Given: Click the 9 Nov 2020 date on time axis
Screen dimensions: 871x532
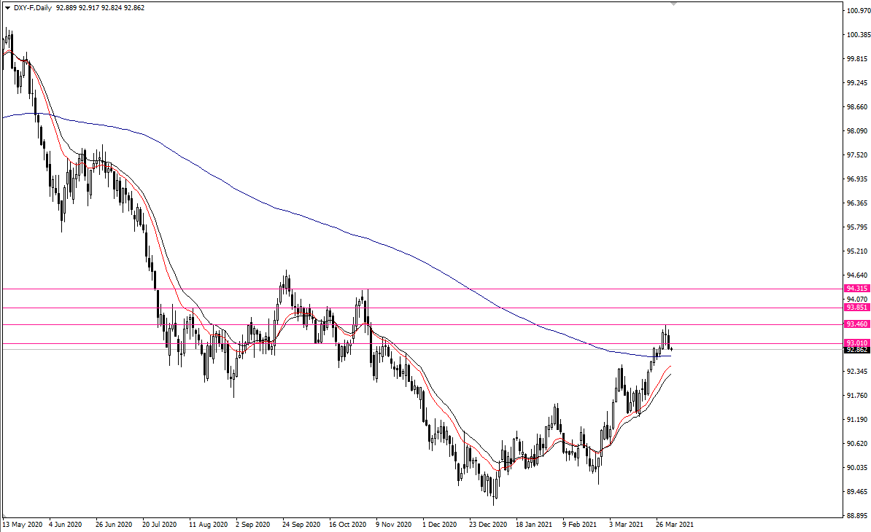Looking at the screenshot, I should point(393,524).
